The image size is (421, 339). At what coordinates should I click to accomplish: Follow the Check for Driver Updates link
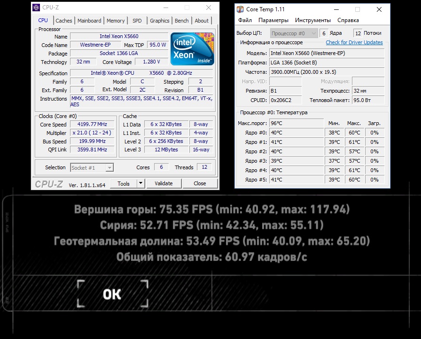click(354, 42)
